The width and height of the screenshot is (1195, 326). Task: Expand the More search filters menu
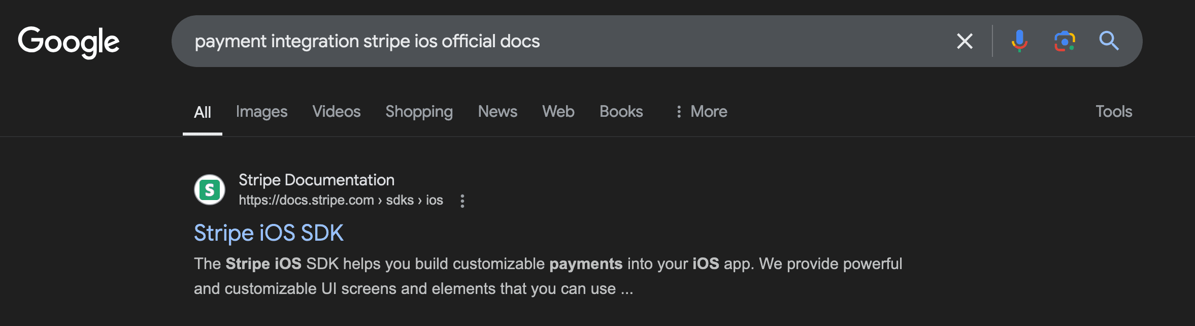[x=702, y=111]
